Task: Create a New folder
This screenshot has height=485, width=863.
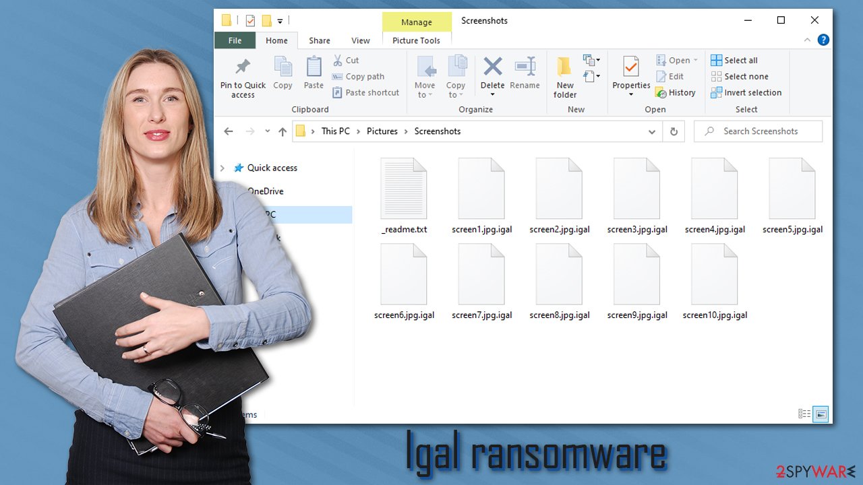Action: click(565, 77)
